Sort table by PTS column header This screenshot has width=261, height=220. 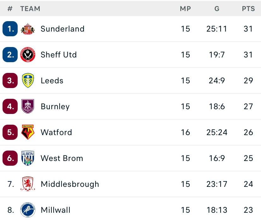click(x=248, y=9)
